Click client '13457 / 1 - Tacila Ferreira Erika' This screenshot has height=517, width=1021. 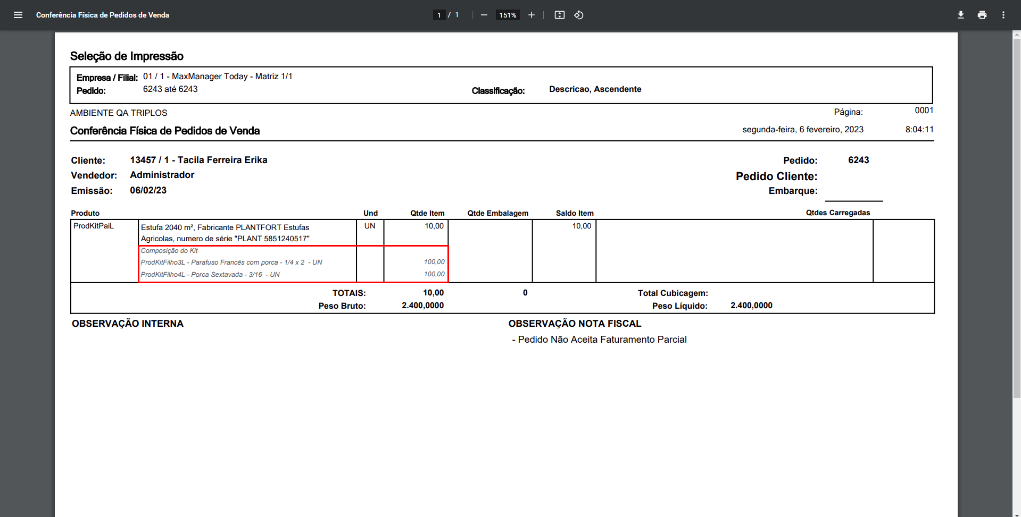tap(198, 160)
